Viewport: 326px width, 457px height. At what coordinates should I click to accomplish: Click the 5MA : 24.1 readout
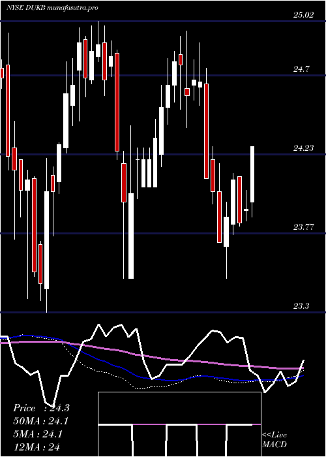(x=37, y=434)
